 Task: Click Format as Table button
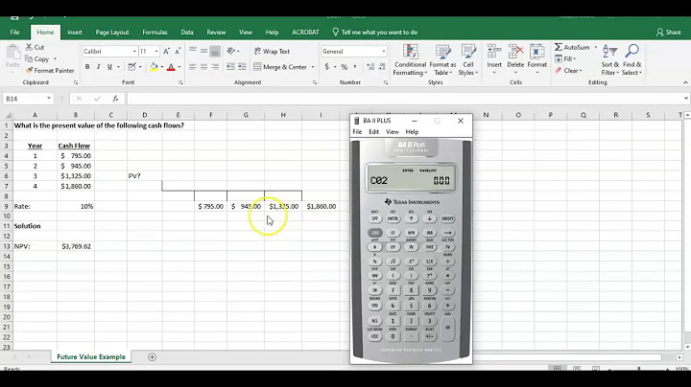pyautogui.click(x=442, y=60)
